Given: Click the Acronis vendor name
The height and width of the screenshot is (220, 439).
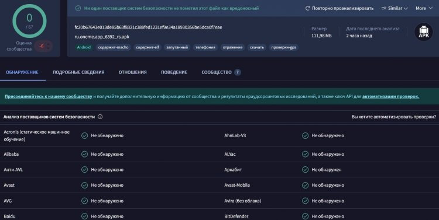Looking at the screenshot, I should [x=37, y=136].
